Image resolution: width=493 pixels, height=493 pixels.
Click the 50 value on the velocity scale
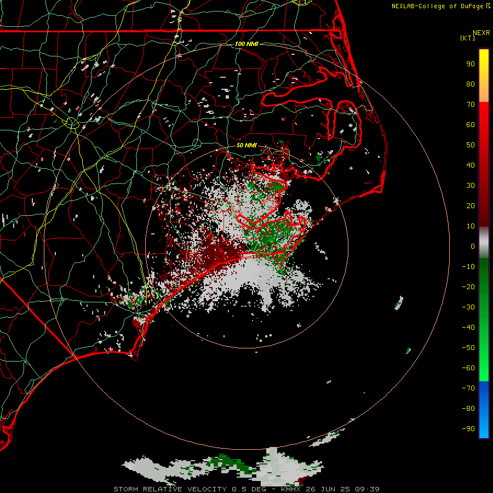point(471,145)
